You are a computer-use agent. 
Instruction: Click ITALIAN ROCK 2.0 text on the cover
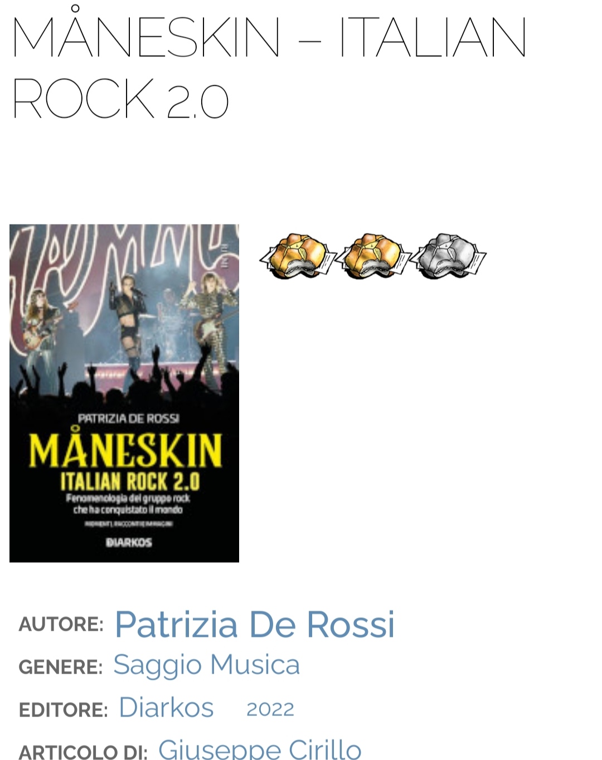click(129, 481)
